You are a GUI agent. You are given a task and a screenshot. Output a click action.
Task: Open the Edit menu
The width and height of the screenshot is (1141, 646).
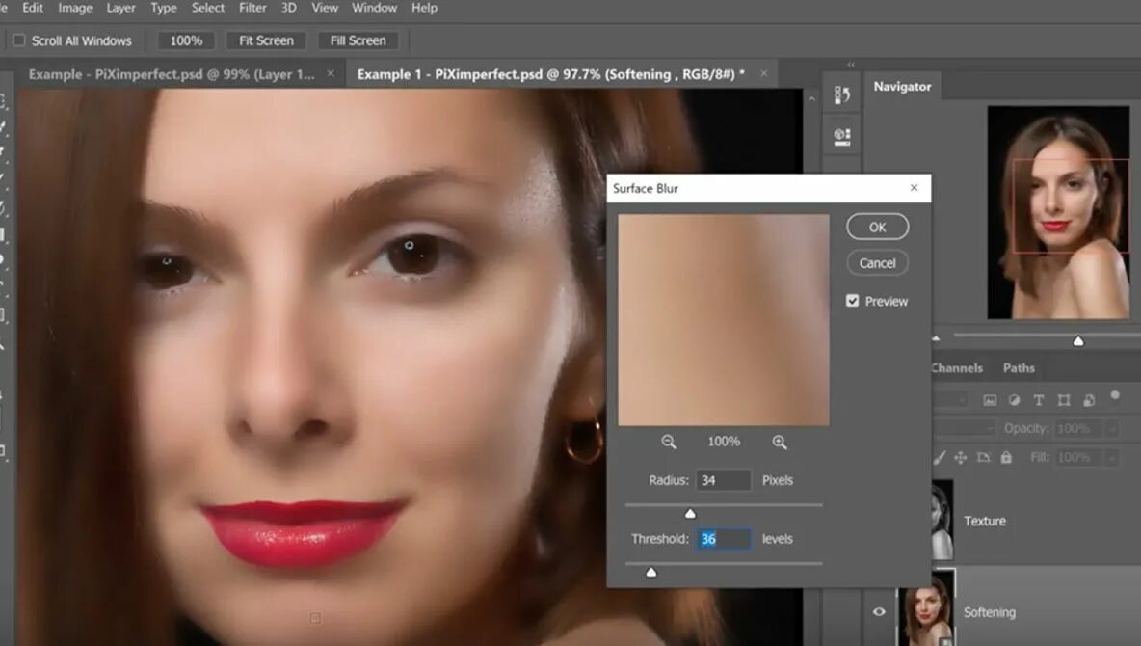33,8
